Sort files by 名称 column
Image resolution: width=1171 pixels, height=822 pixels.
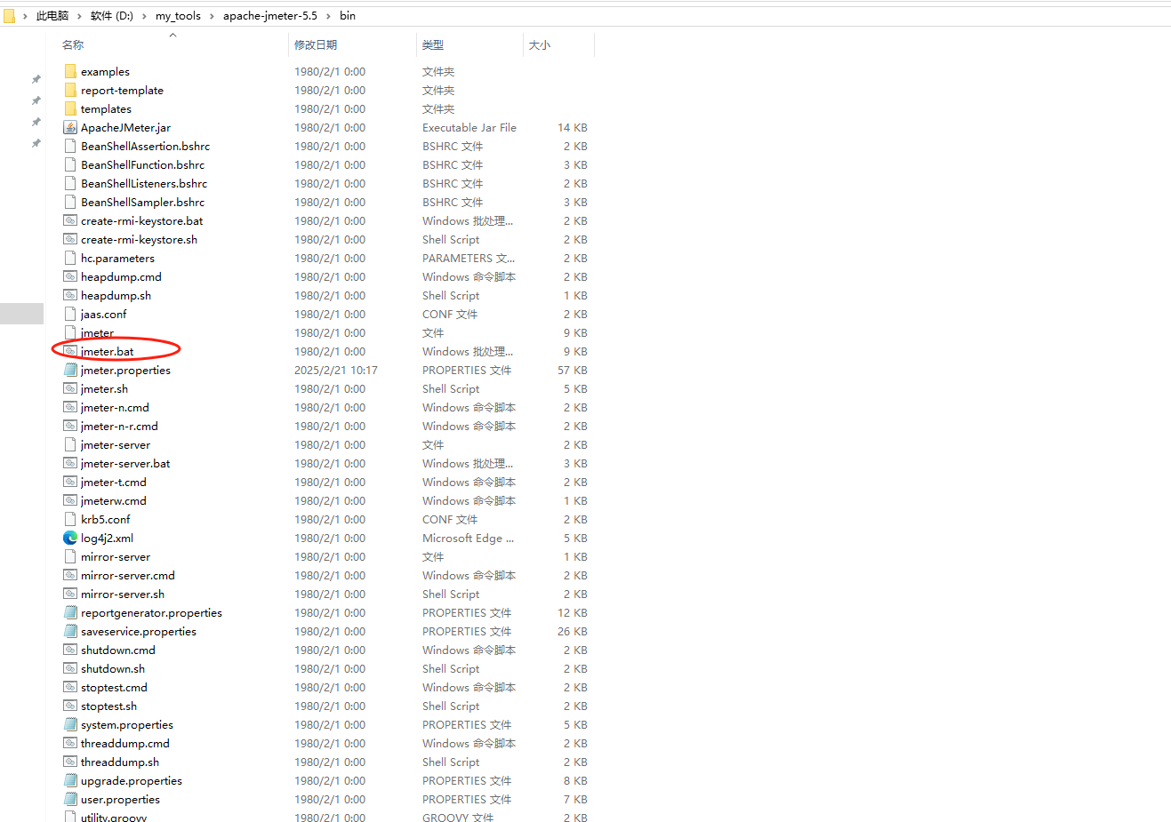(73, 44)
